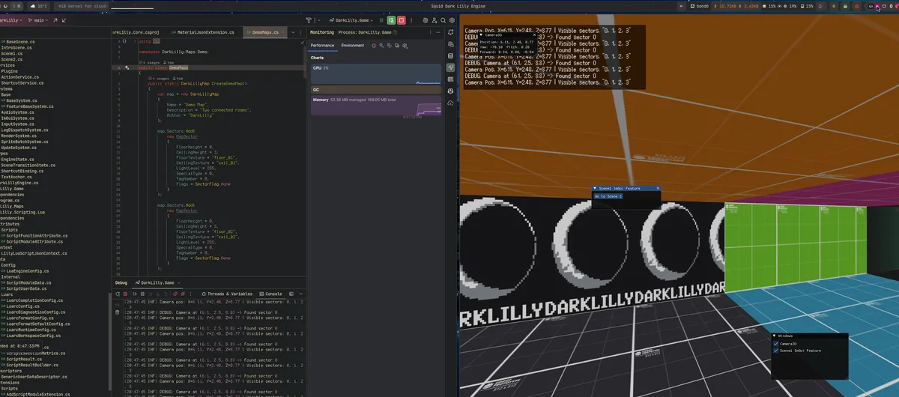This screenshot has height=397, width=899.
Task: Open the Threads & Variables tab
Action: pyautogui.click(x=228, y=294)
